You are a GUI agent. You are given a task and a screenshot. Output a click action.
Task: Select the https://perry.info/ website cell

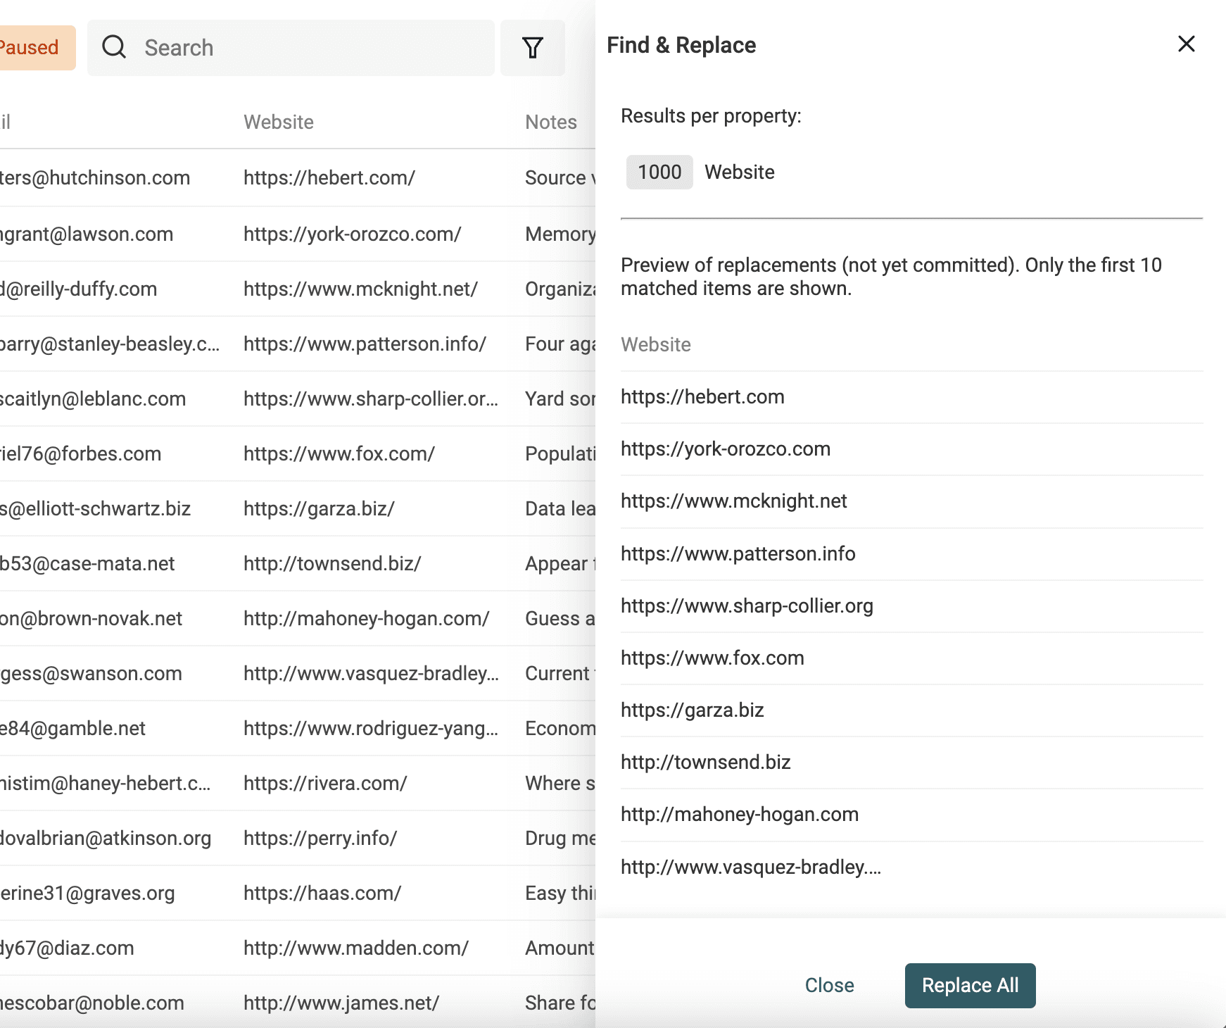click(x=320, y=838)
